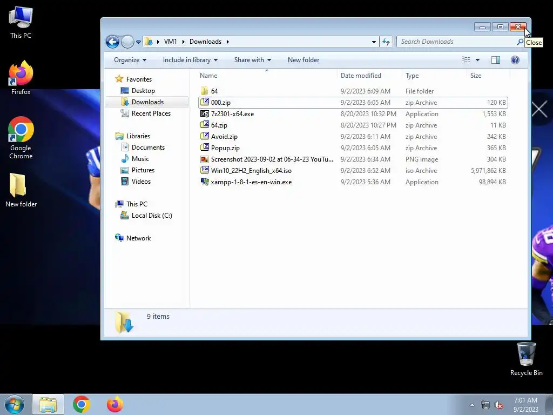Click the search magnifier icon
Image resolution: width=553 pixels, height=415 pixels.
pos(520,42)
